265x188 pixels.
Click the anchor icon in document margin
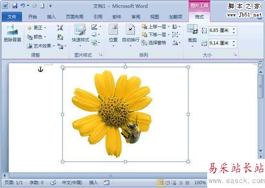coord(40,69)
